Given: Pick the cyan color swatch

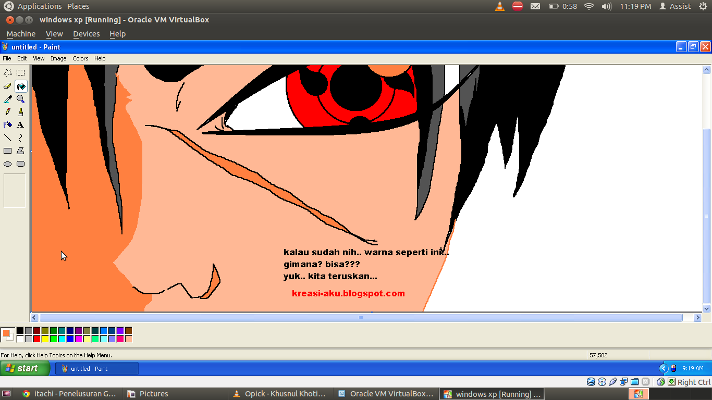Looking at the screenshot, I should point(62,339).
